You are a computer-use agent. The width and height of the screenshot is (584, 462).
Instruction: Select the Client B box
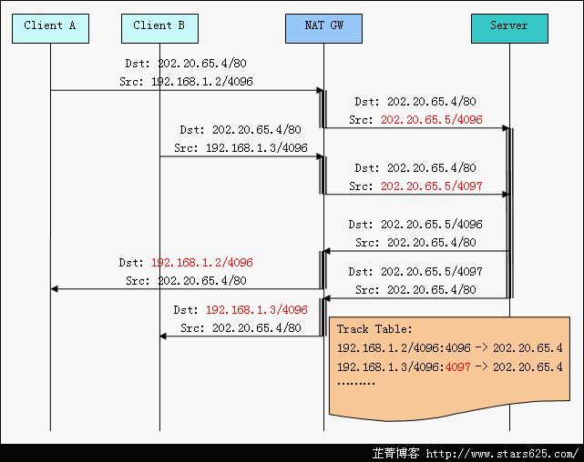point(159,26)
